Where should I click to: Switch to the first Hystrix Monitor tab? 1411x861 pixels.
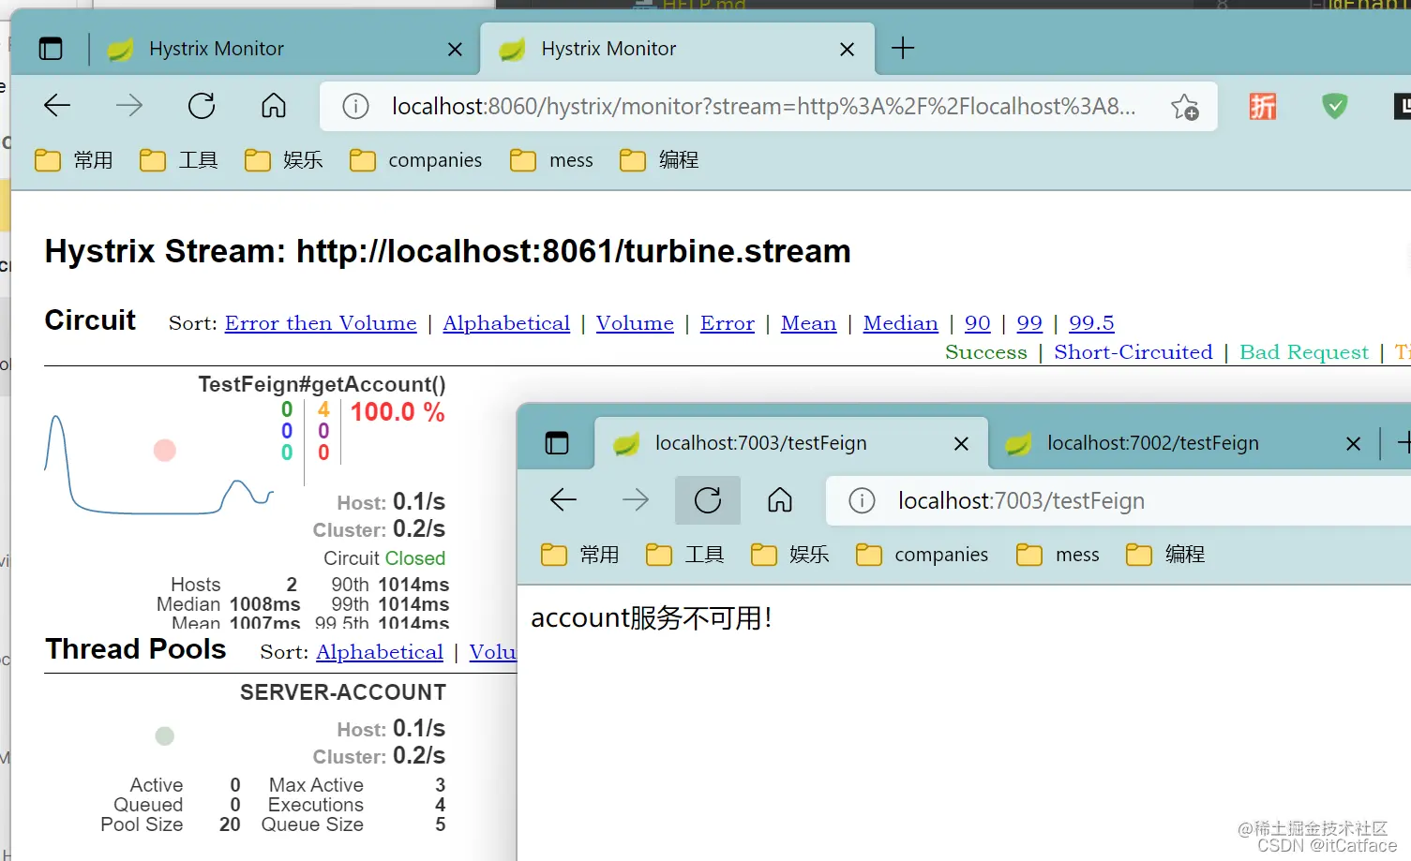(x=285, y=49)
